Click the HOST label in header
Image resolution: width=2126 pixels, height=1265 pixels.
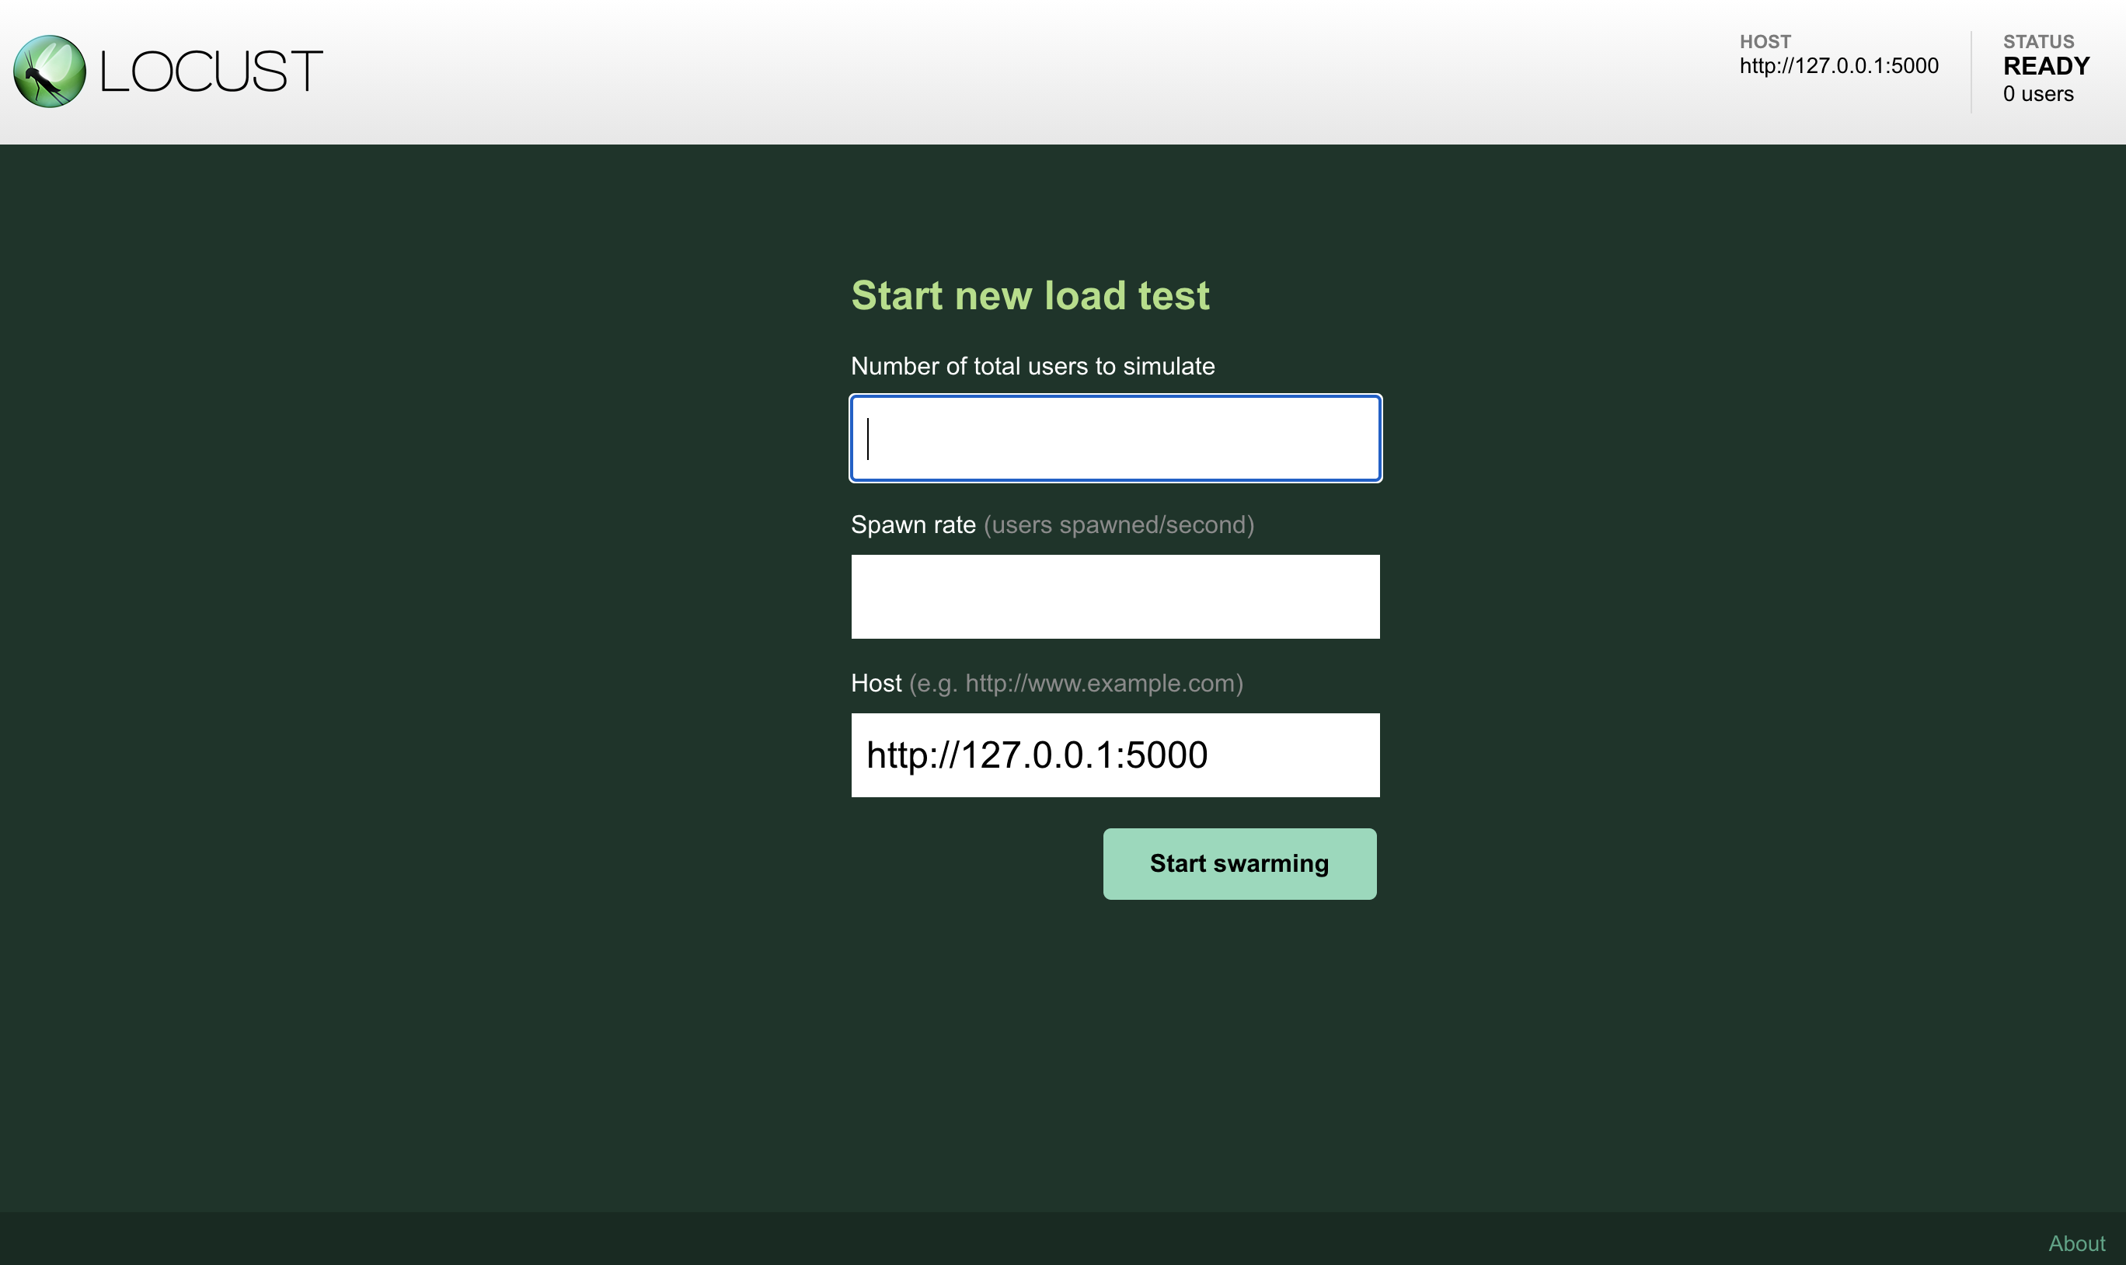click(x=1765, y=42)
